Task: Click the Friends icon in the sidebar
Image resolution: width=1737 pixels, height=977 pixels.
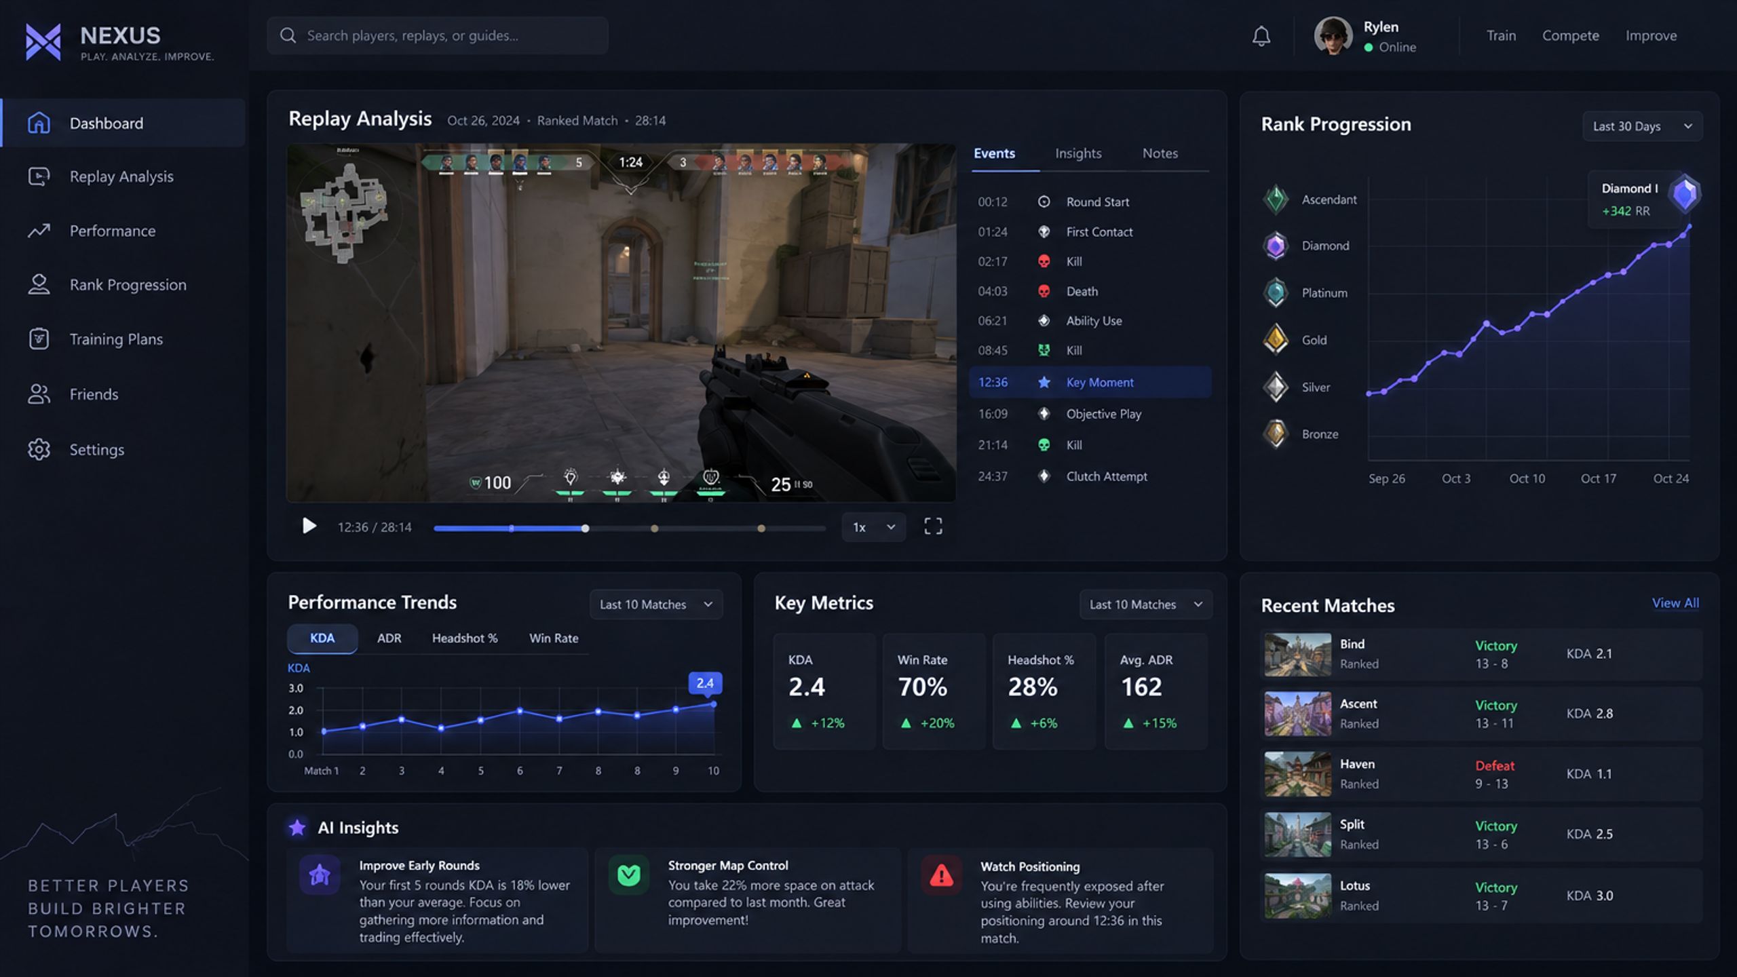Action: [x=39, y=394]
